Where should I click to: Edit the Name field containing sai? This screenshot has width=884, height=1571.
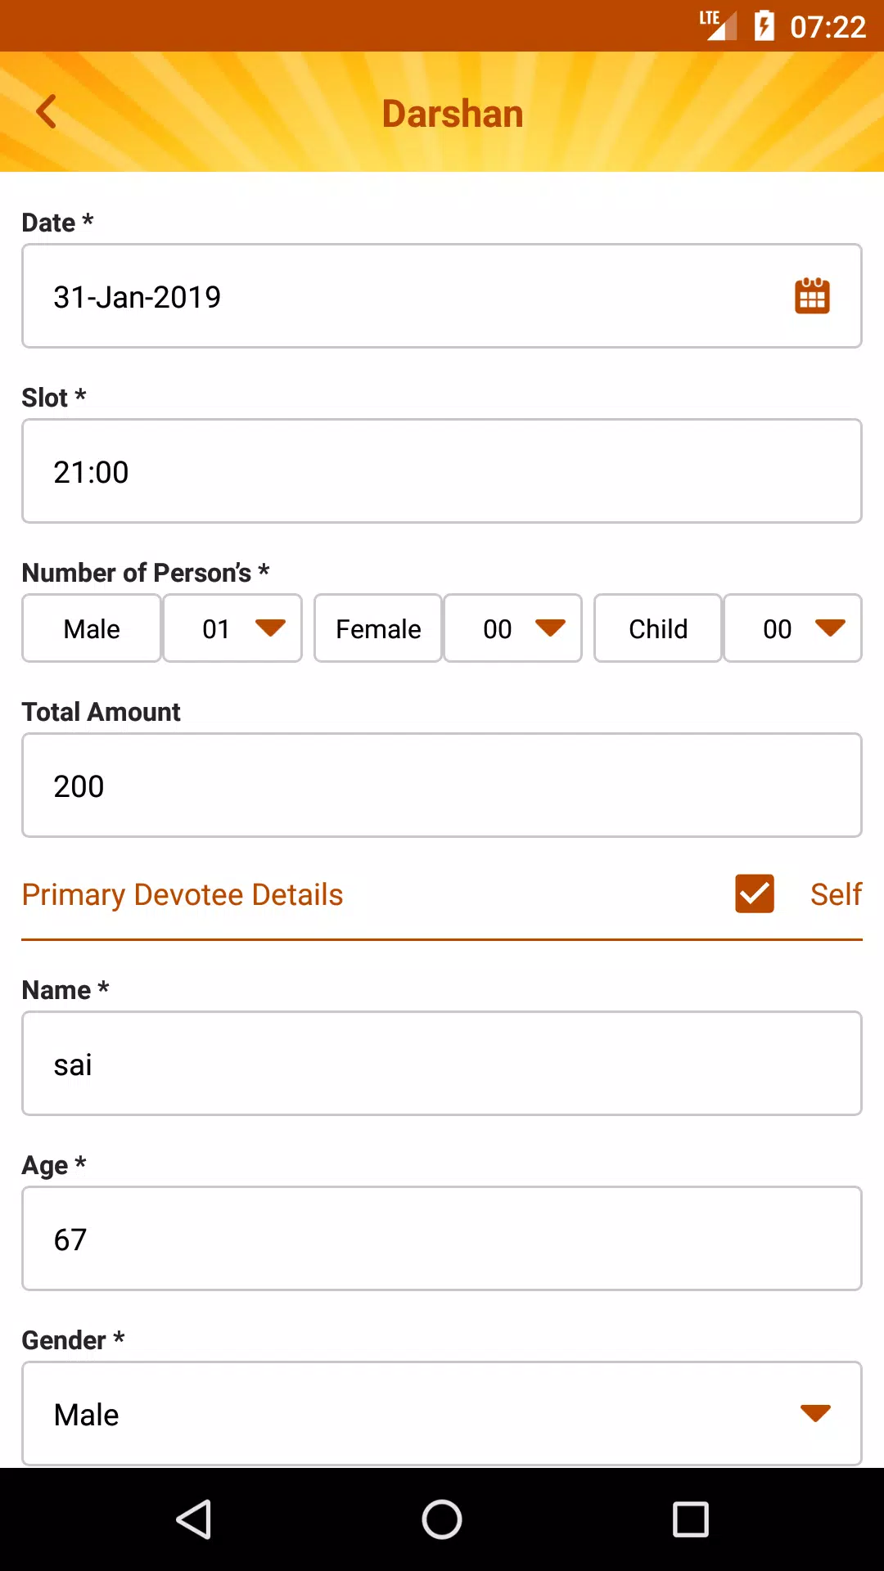coord(442,1064)
